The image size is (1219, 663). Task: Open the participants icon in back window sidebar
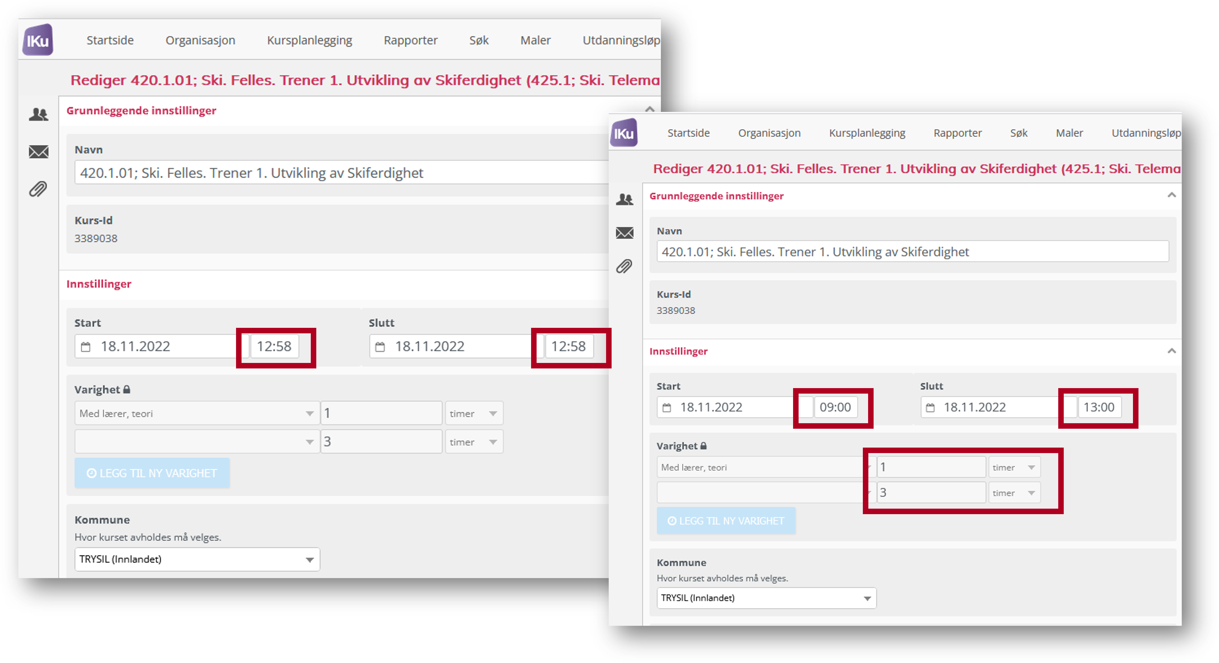pos(38,114)
